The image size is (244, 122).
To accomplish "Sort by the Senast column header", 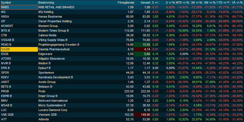I will coord(142,2).
